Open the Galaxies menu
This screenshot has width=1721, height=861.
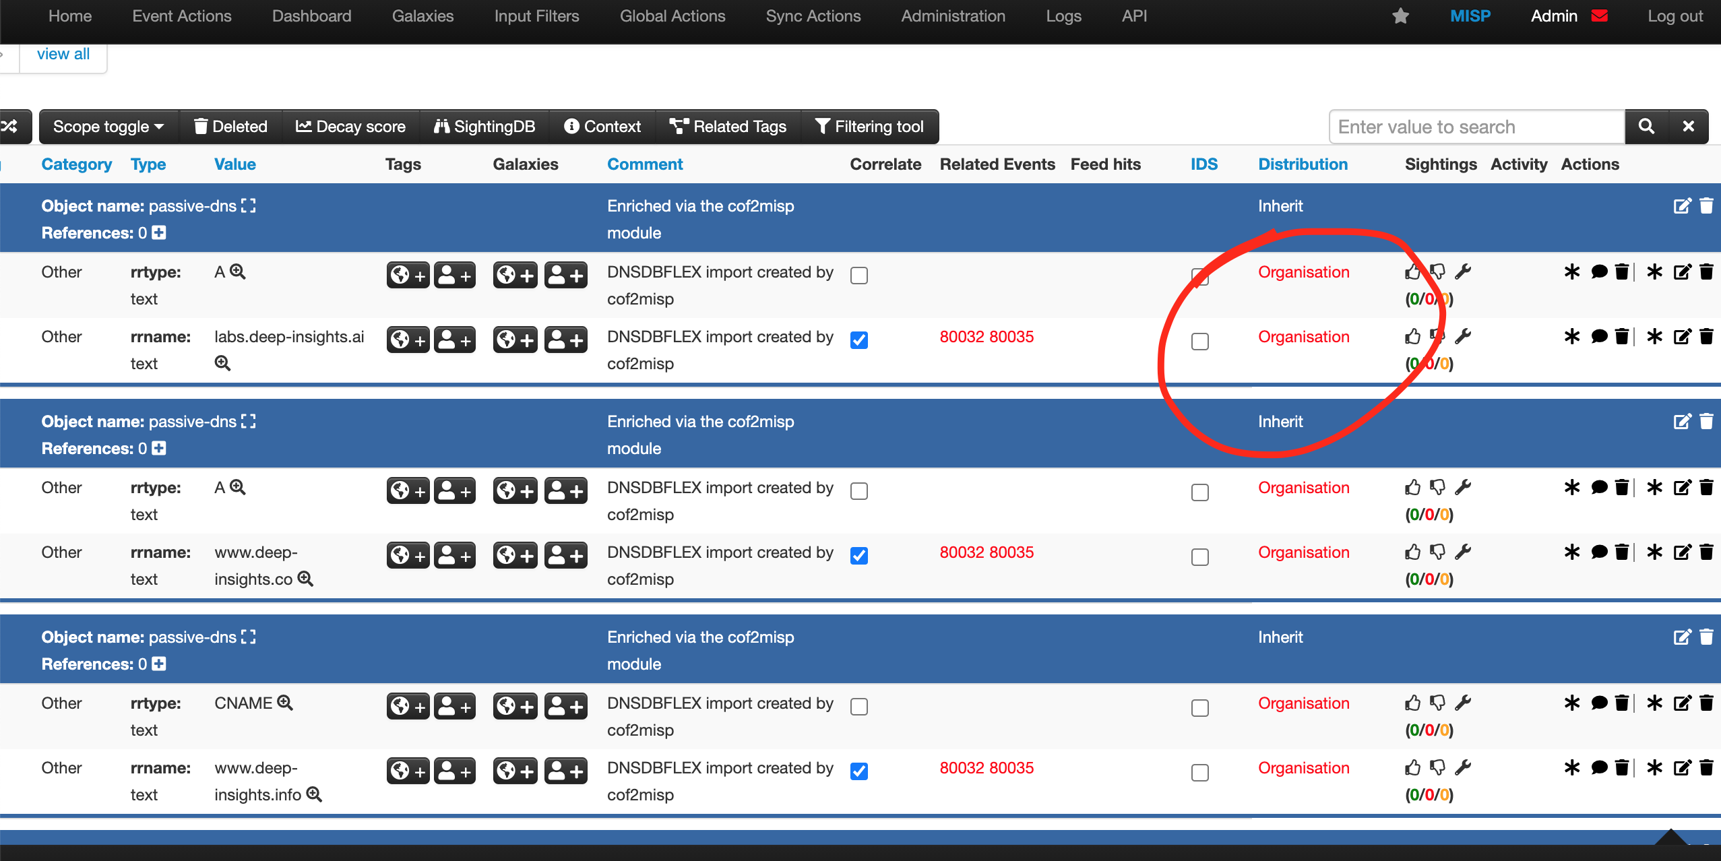click(423, 16)
